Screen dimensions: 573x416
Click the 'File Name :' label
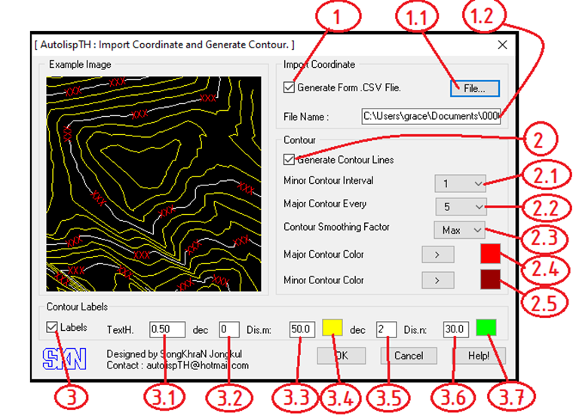coord(306,117)
